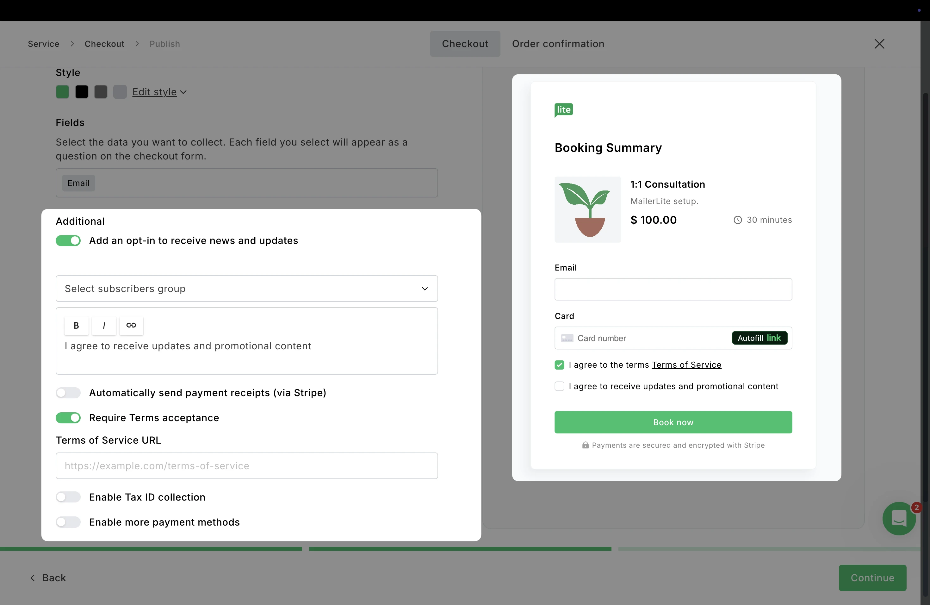Screen dimensions: 930x605
Task: Disable the news opt-in toggle
Action: tap(68, 240)
